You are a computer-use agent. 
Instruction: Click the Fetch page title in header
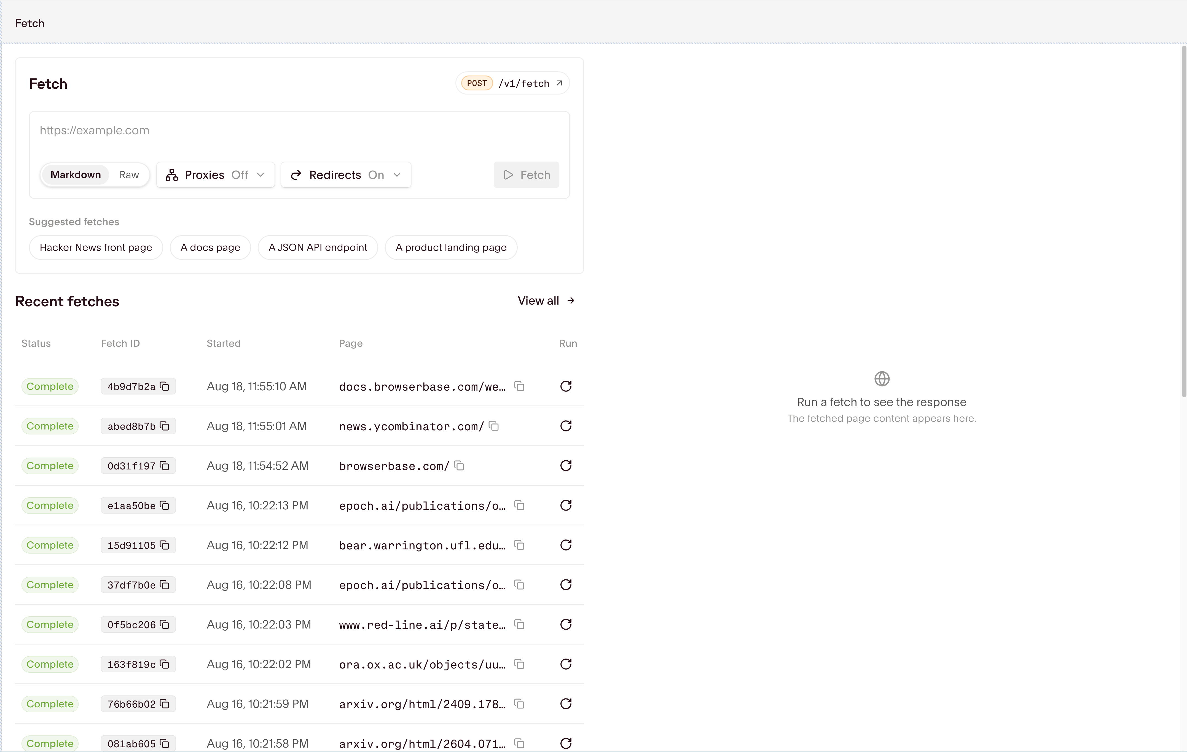(x=29, y=23)
